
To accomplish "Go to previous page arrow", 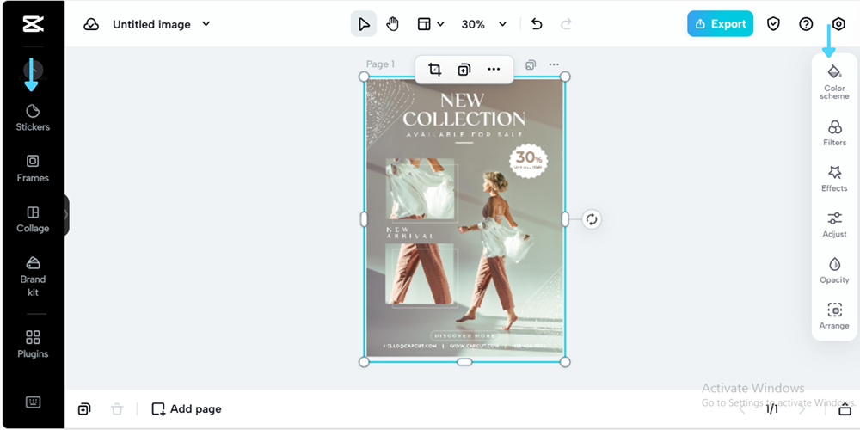I will 741,408.
